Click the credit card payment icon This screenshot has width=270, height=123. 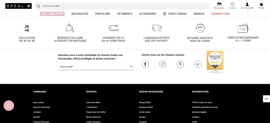point(113,28)
